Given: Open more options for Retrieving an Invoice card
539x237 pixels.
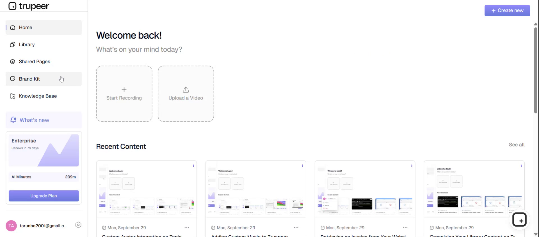Looking at the screenshot, I should tap(405, 227).
